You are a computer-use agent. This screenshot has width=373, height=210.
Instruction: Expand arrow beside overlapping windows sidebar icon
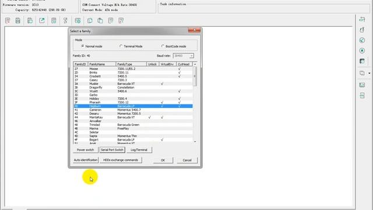click(369, 73)
